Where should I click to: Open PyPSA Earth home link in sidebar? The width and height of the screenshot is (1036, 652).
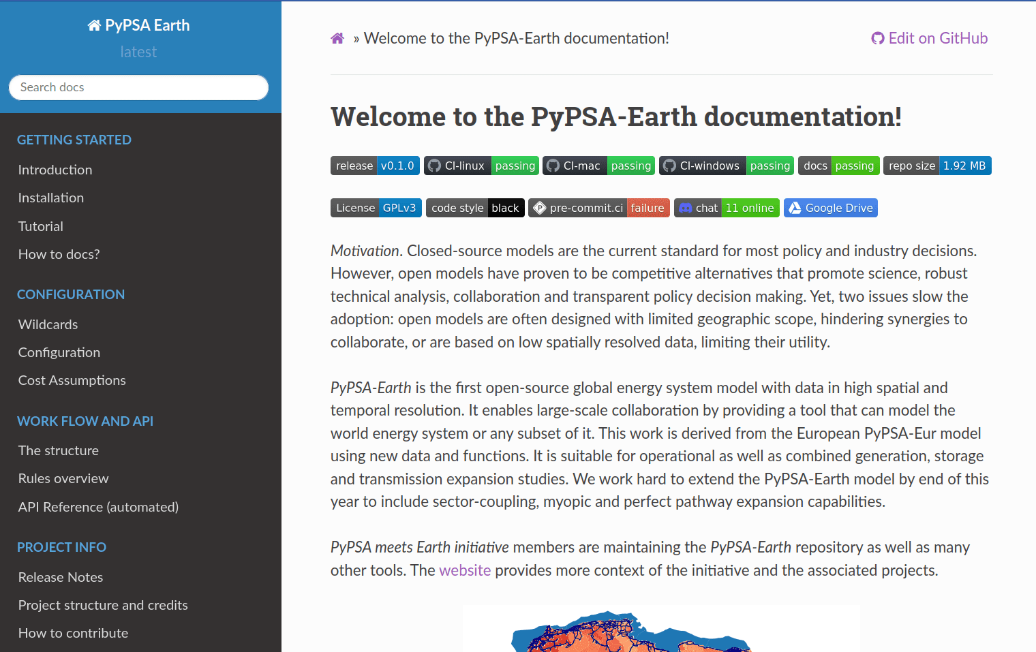point(139,25)
